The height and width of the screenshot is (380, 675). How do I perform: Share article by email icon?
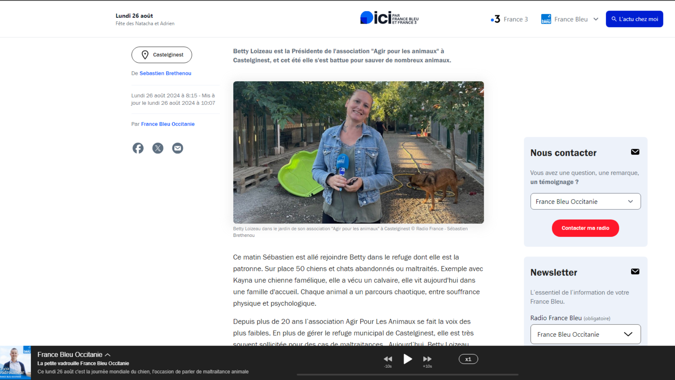(x=178, y=148)
